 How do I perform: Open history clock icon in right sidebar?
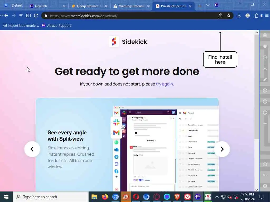pos(265,57)
